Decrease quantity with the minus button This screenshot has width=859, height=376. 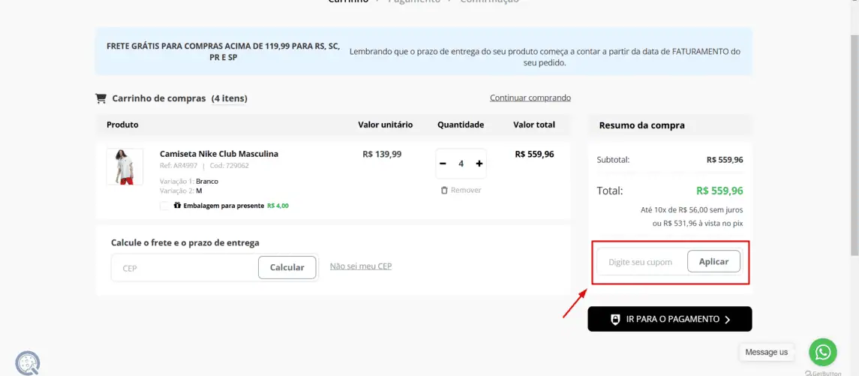click(x=443, y=164)
